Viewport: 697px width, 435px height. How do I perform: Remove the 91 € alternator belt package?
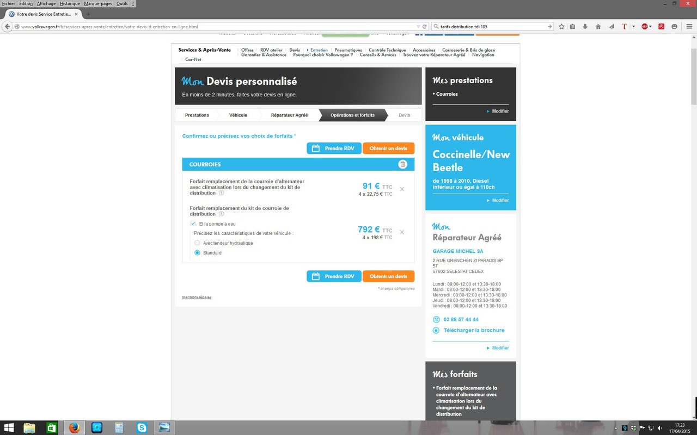[402, 189]
